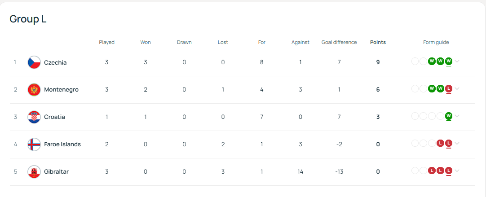Click Croatia's green W form badge
Screen dimensions: 486x197
[449, 116]
